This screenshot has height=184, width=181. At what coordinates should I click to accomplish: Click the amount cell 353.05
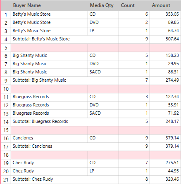click(x=165, y=15)
